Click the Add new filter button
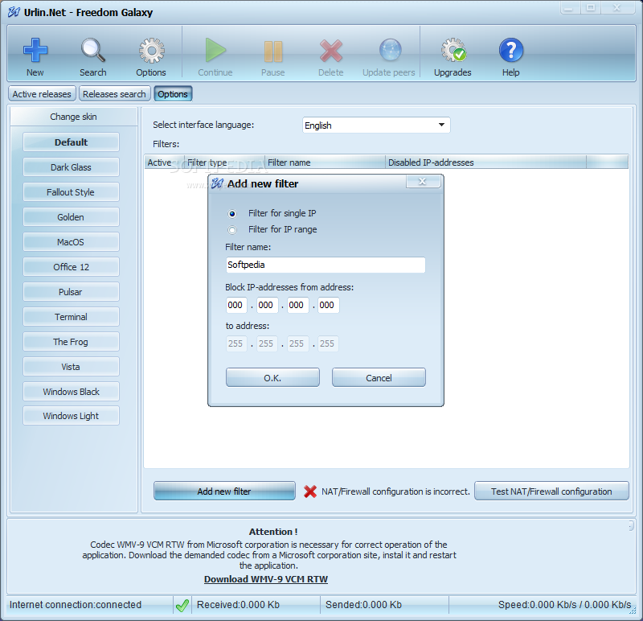Screen dimensions: 643x621 224,491
